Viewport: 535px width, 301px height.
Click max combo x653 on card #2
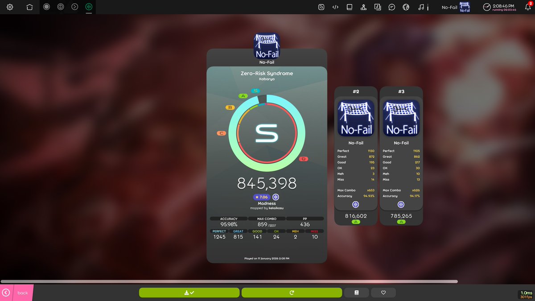click(370, 190)
